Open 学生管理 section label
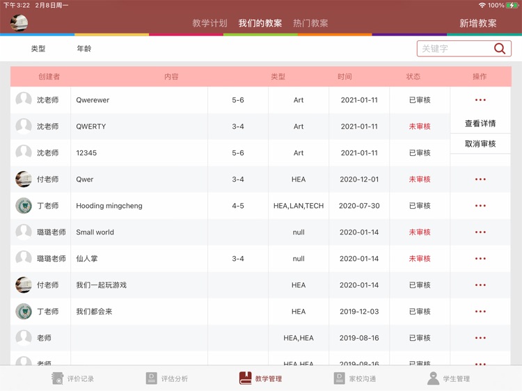522x391 pixels. [x=456, y=378]
